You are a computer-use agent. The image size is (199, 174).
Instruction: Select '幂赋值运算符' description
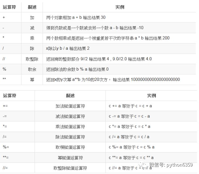tap(70, 158)
